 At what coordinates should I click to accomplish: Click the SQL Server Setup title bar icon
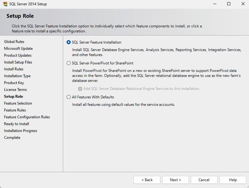tap(5, 4)
